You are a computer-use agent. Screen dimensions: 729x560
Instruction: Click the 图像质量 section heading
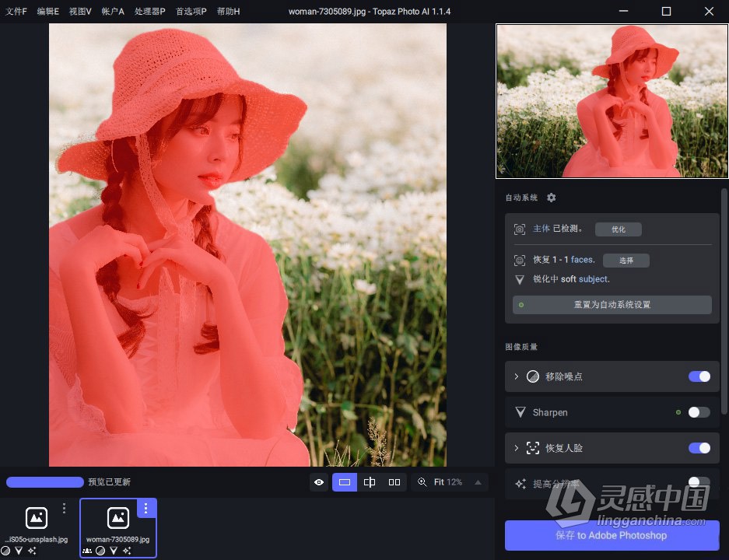[521, 347]
